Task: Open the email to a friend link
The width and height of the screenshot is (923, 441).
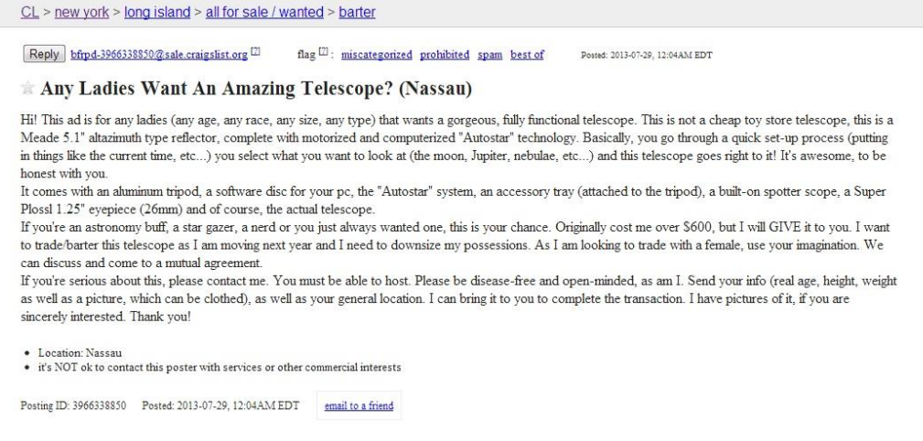Action: [360, 405]
